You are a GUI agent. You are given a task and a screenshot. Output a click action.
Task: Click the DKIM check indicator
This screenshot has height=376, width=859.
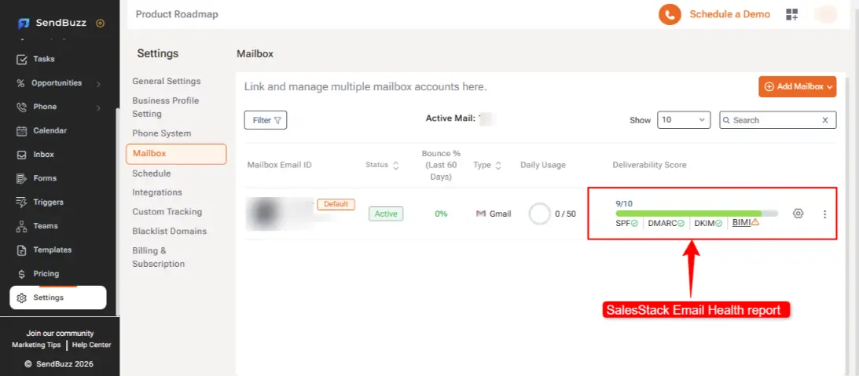coord(708,223)
